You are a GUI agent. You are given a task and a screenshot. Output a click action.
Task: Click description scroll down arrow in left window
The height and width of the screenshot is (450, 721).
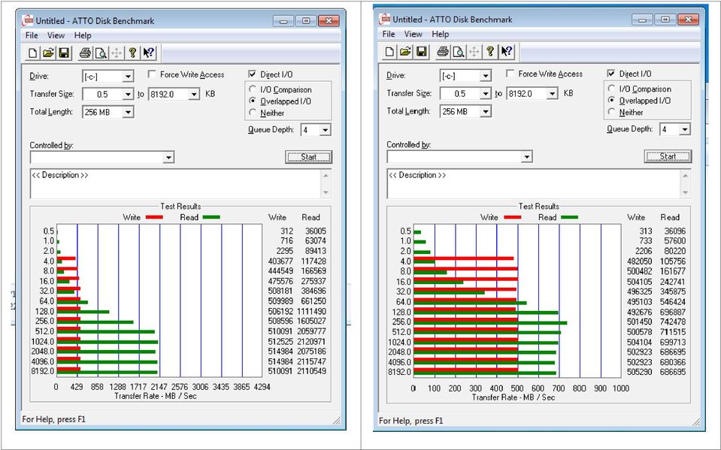coord(326,192)
